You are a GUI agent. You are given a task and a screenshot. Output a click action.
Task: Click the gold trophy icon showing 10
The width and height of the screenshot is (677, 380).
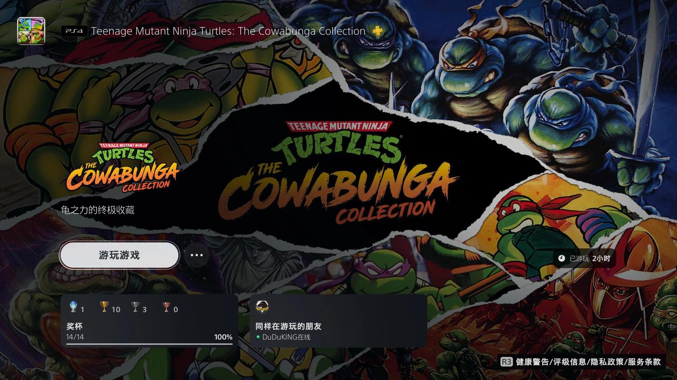tap(104, 307)
